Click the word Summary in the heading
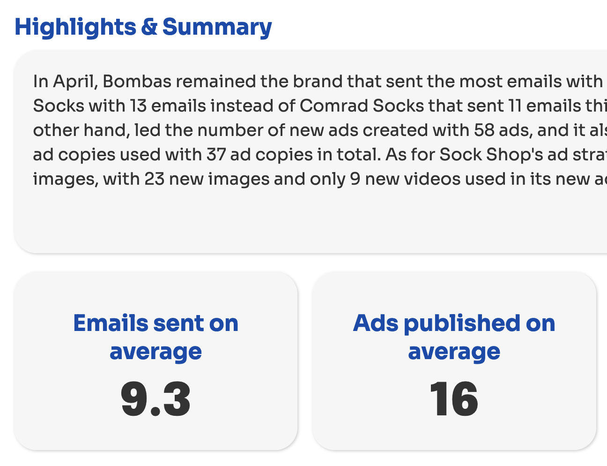 [x=217, y=27]
